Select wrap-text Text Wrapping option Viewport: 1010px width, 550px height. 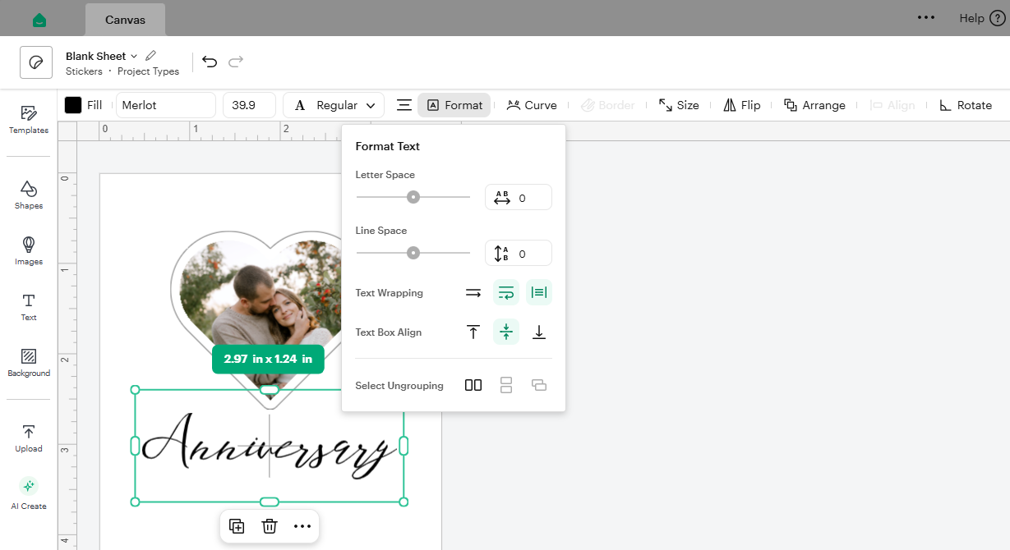(x=506, y=292)
